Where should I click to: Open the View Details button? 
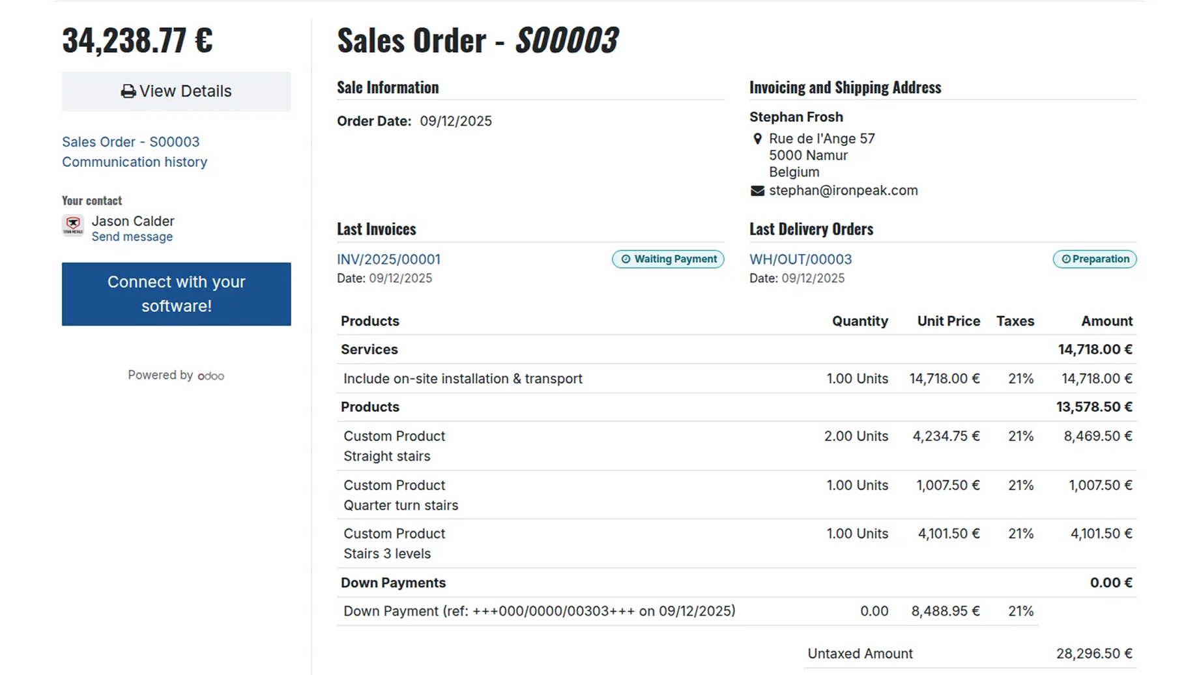[177, 92]
